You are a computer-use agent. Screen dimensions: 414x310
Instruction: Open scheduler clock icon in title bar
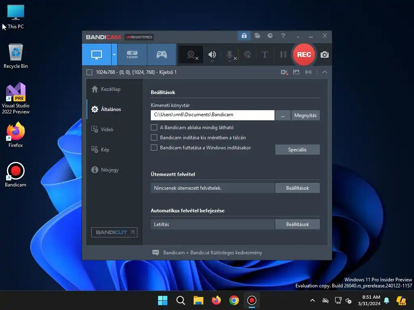270,36
